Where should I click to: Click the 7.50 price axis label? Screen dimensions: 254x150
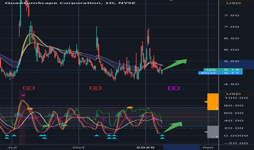tap(231, 15)
